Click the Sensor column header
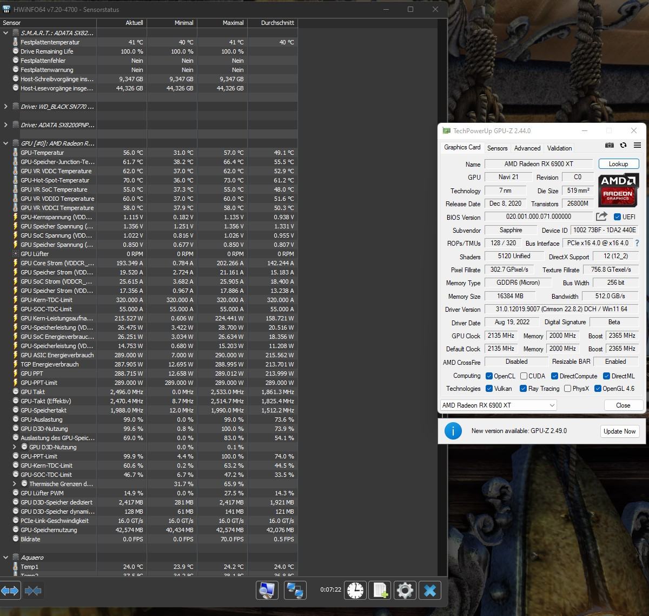This screenshot has width=649, height=616. pos(48,23)
